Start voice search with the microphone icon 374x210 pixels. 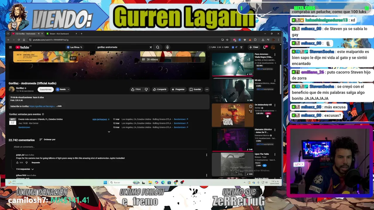(167, 47)
